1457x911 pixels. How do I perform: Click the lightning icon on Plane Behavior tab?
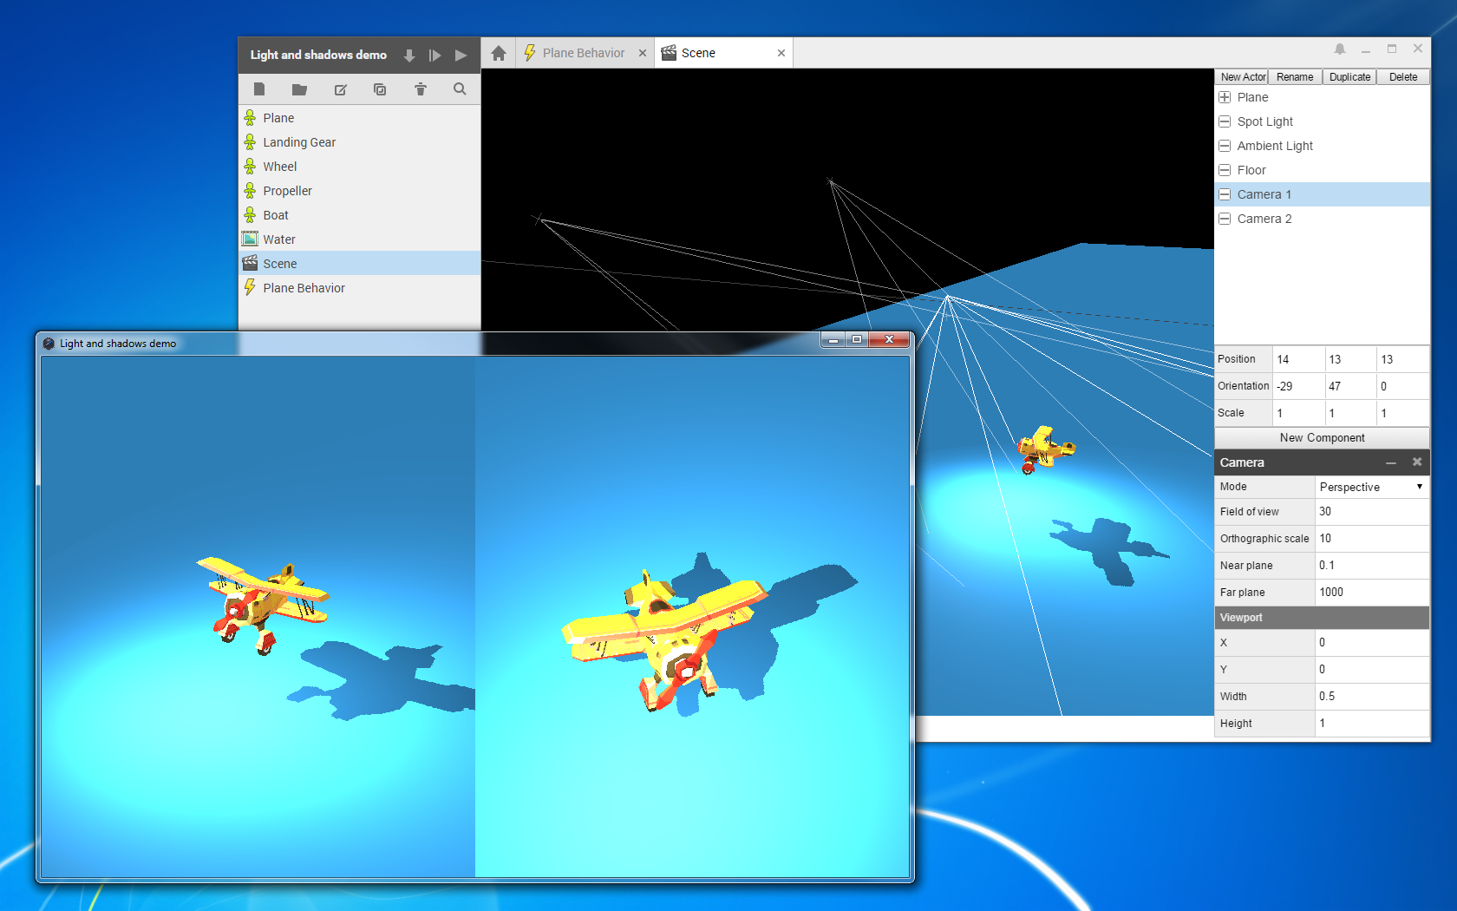[x=530, y=53]
